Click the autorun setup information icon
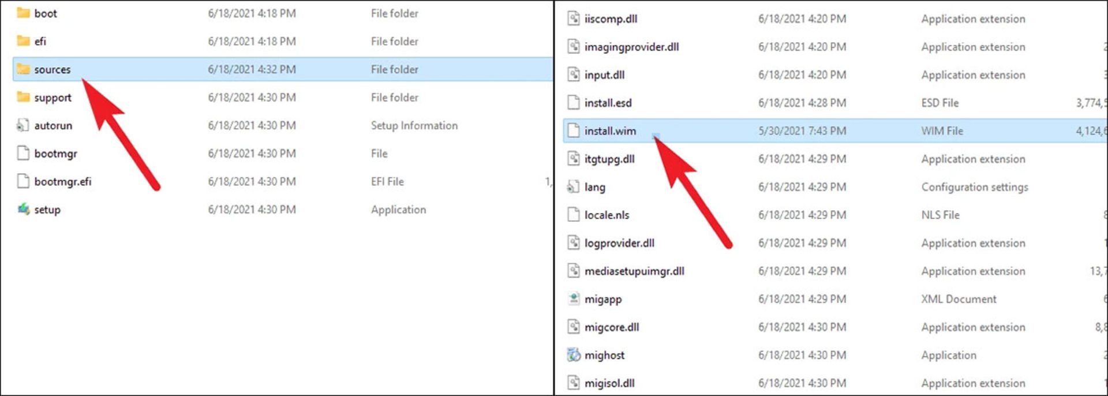 click(23, 125)
